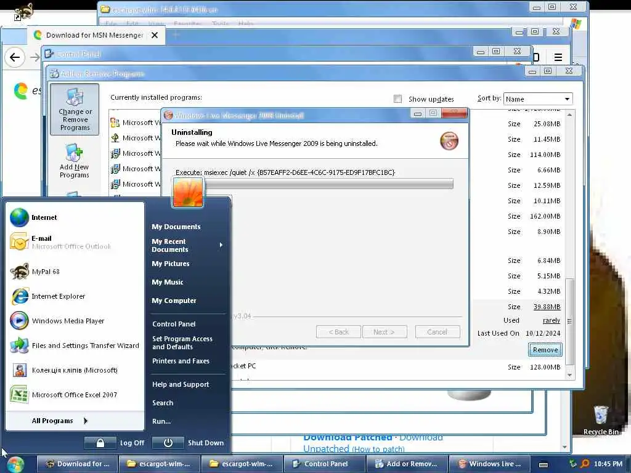This screenshot has height=473, width=631.
Task: Click the Shut Down power icon
Action: pos(168,443)
